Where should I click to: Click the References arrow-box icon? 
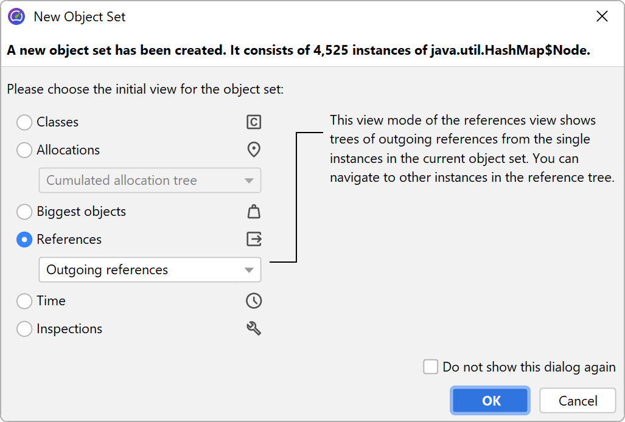tap(254, 239)
